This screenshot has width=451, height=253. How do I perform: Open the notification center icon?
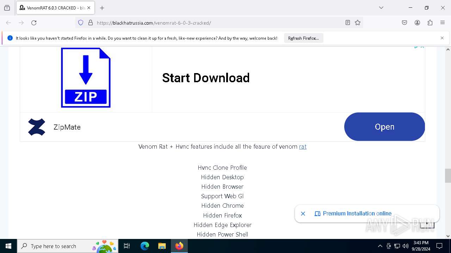pyautogui.click(x=439, y=246)
